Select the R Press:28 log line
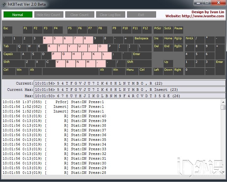The image size is (227, 182). (x=55, y=173)
